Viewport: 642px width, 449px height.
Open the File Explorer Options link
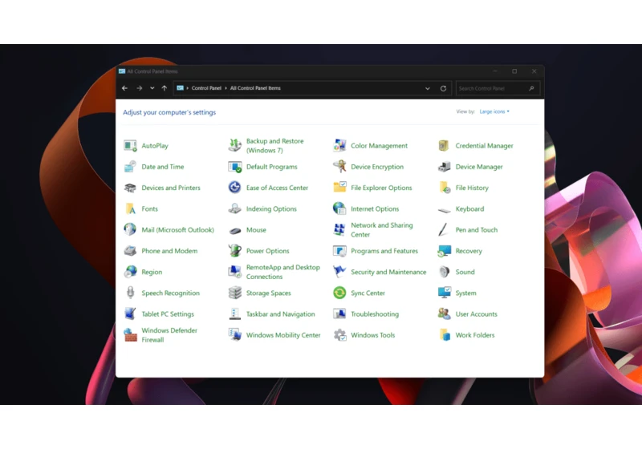381,188
